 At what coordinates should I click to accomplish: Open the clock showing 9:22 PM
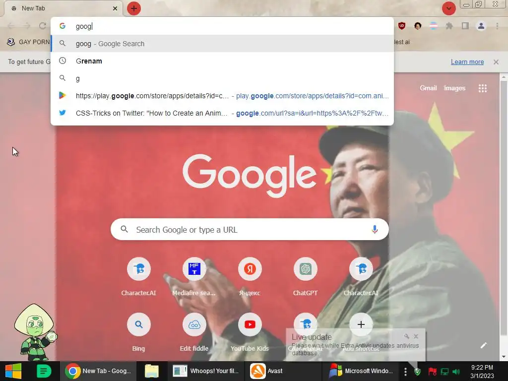[x=482, y=372]
